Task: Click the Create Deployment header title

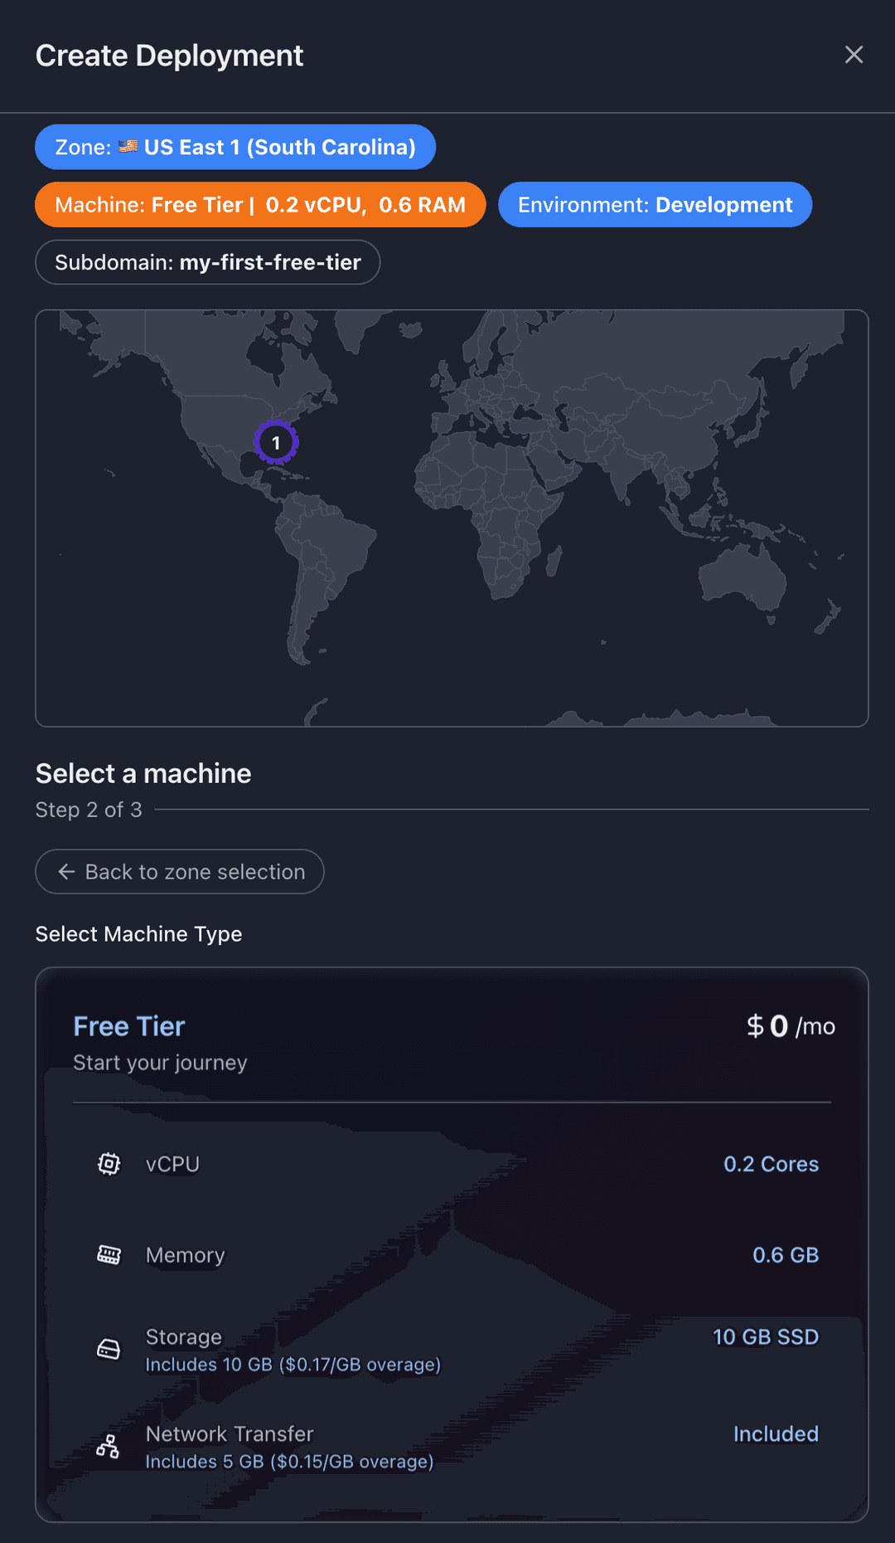Action: (168, 55)
